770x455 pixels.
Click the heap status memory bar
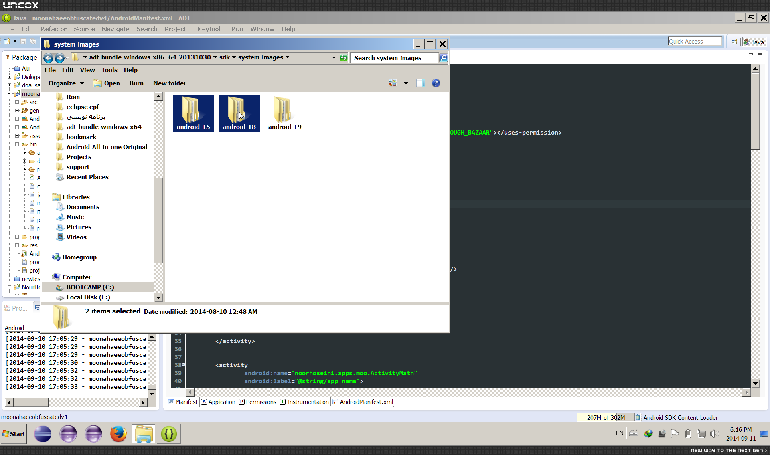(606, 417)
